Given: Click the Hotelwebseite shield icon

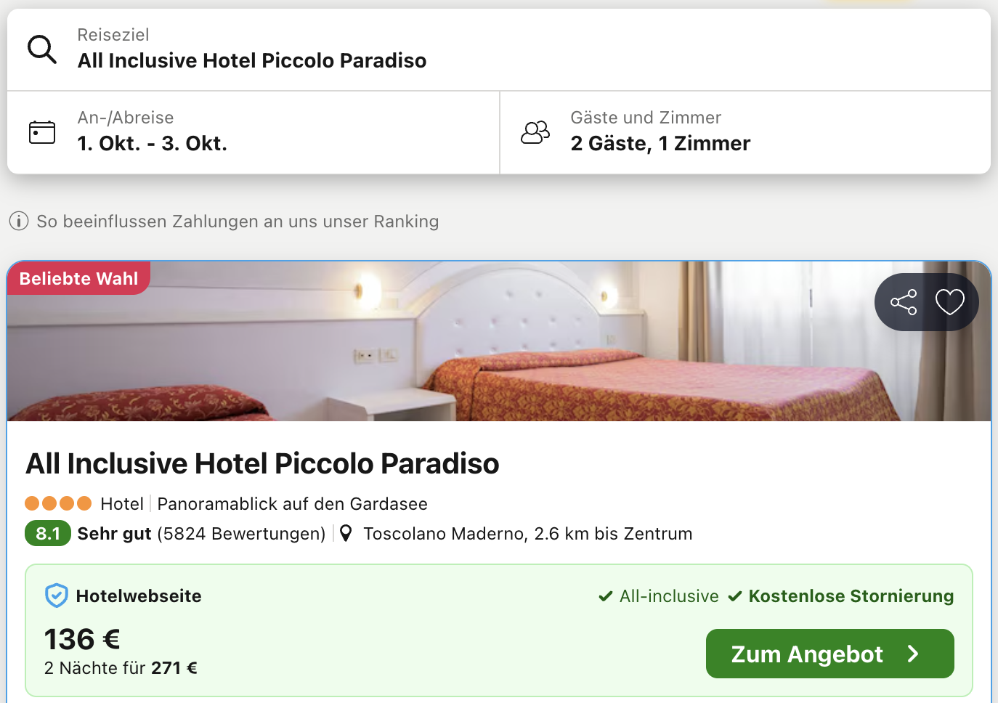Looking at the screenshot, I should click(56, 596).
